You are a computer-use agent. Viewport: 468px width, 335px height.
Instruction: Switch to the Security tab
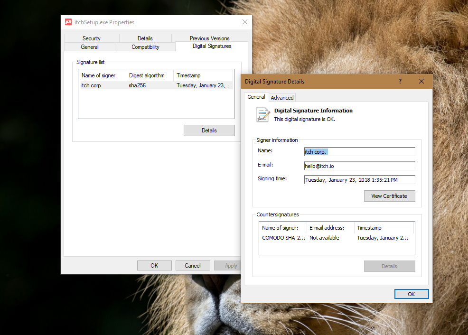click(x=92, y=38)
